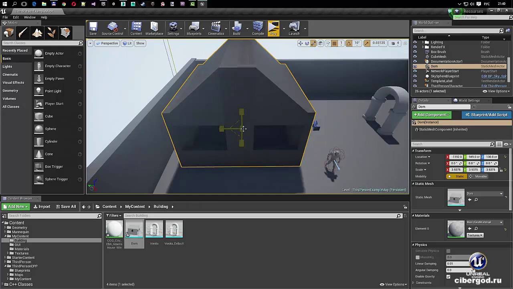Open the Play options dropdown arrow

click(284, 28)
